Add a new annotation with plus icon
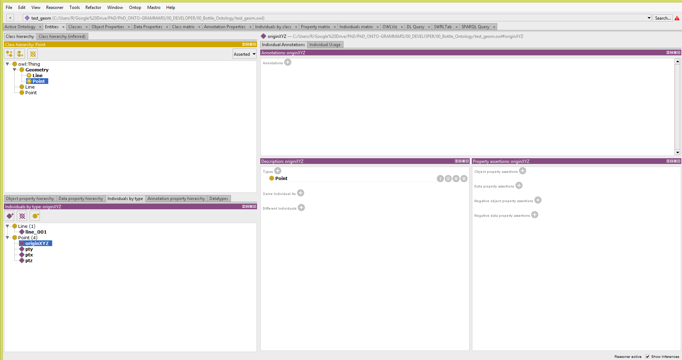The width and height of the screenshot is (682, 360). point(288,62)
